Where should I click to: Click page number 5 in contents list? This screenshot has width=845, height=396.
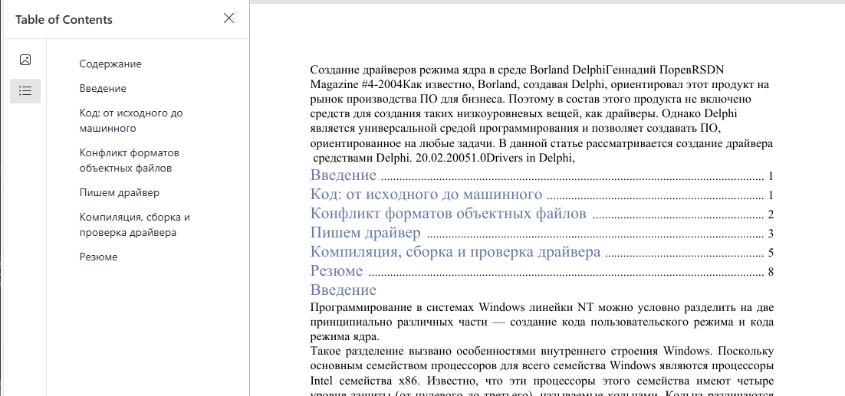tap(770, 253)
